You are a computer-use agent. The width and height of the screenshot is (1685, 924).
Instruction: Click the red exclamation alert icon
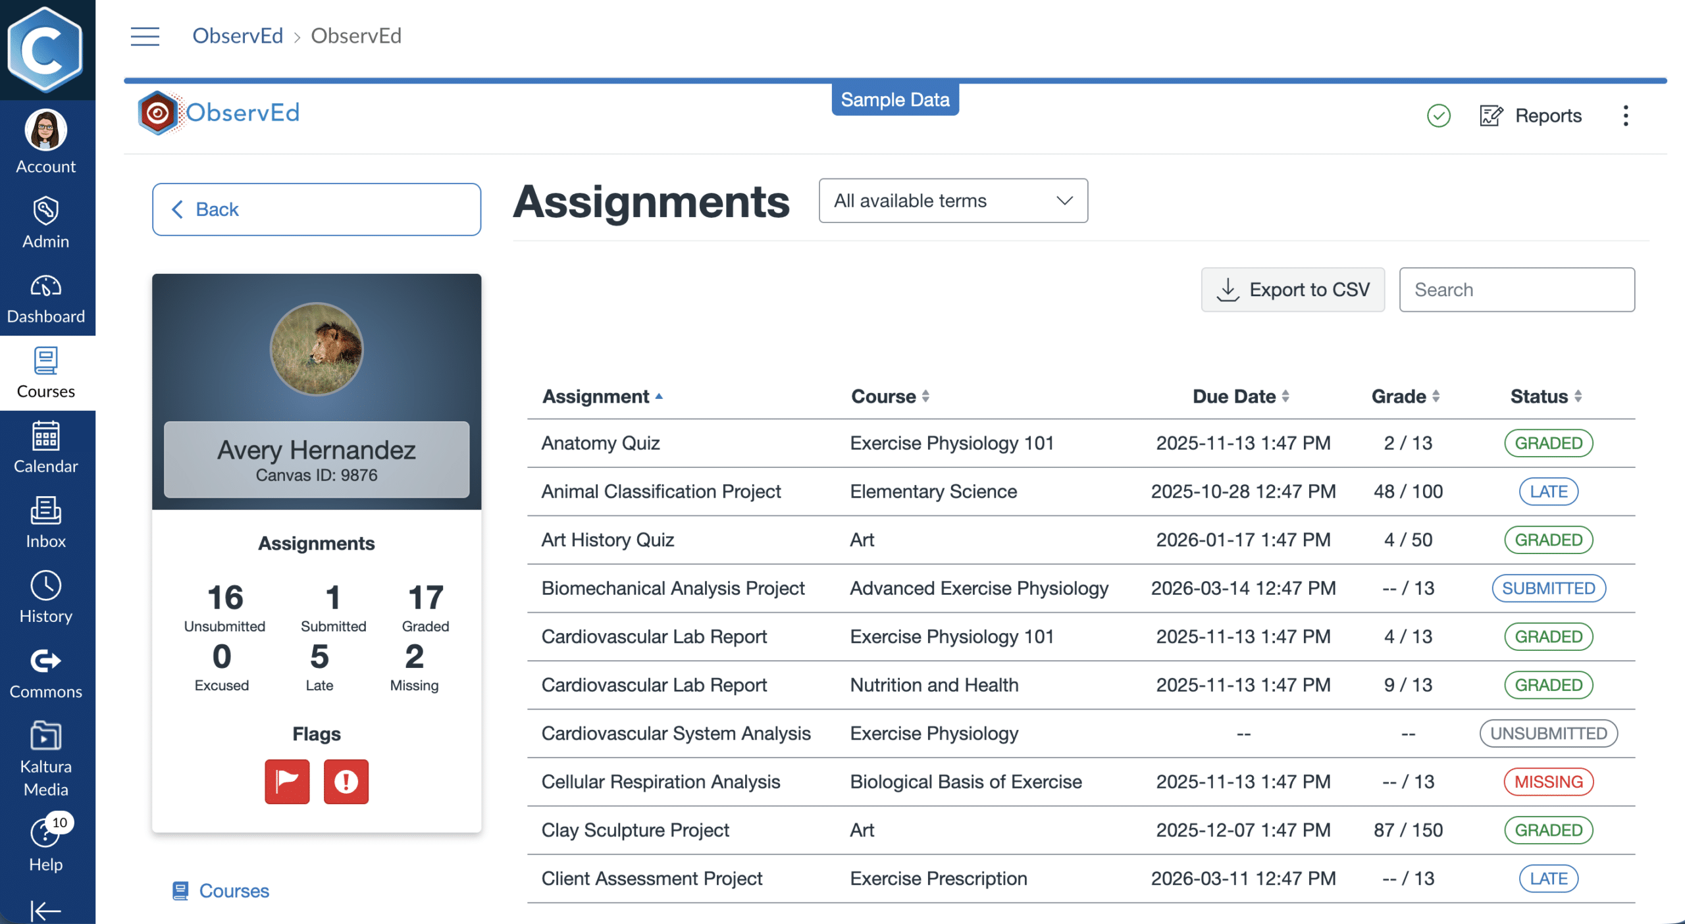click(x=346, y=781)
